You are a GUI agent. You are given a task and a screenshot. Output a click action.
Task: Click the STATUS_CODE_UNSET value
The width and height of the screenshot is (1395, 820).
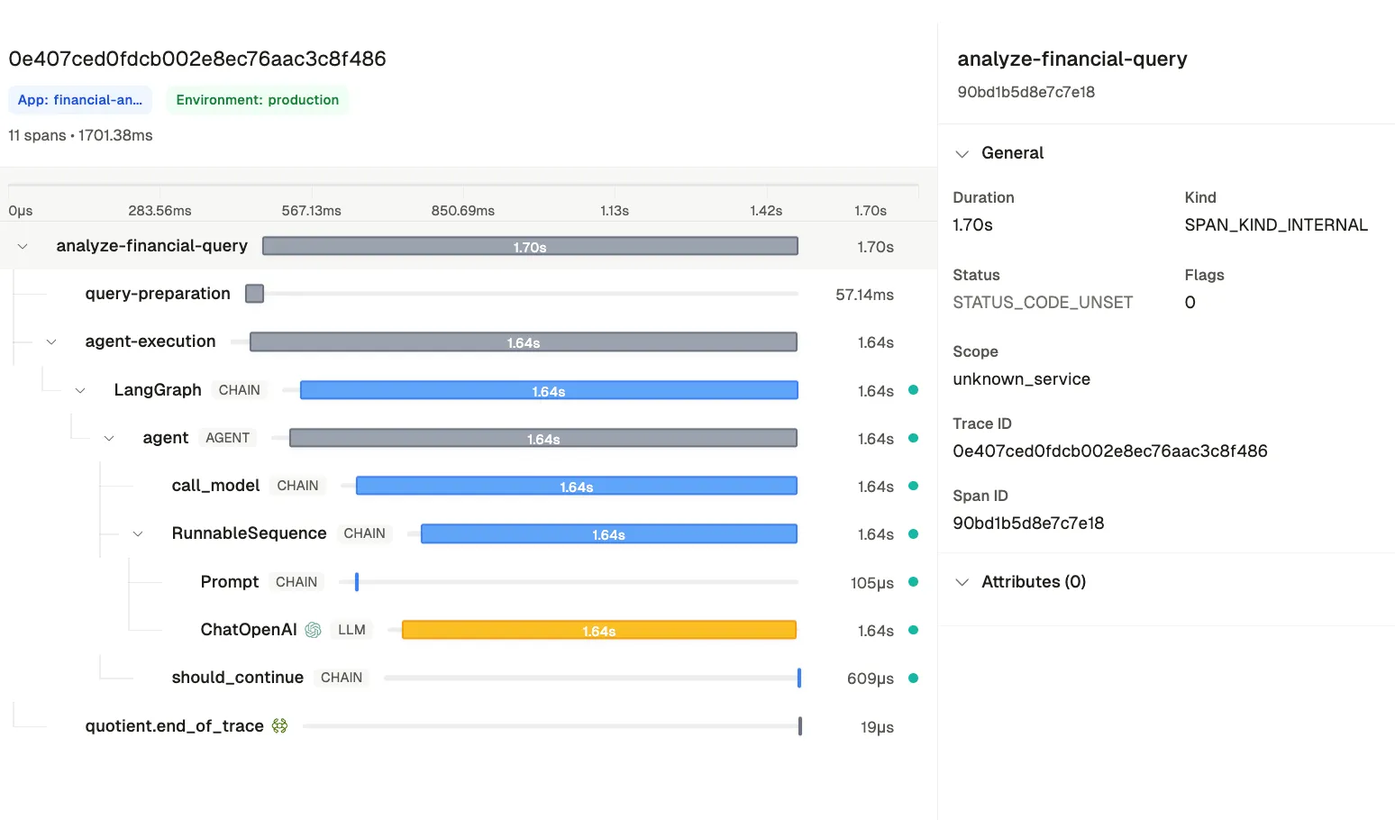(x=1043, y=302)
